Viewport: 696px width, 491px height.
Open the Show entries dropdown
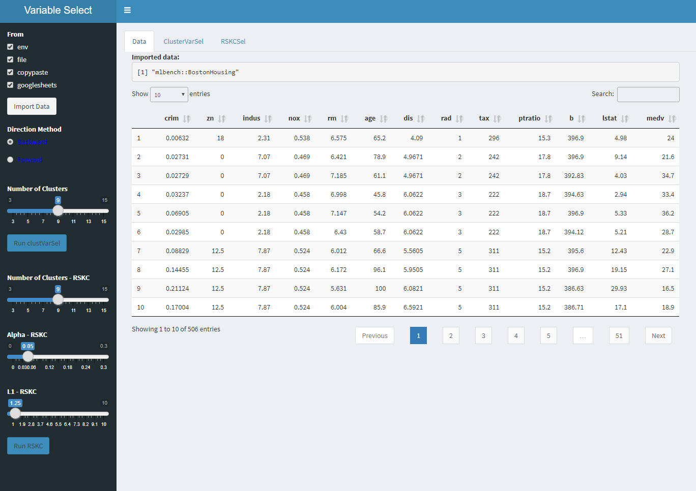click(x=169, y=95)
